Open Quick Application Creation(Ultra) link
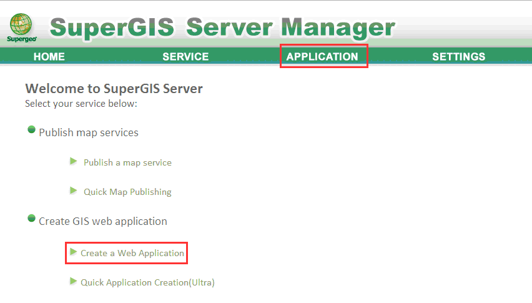 point(147,282)
